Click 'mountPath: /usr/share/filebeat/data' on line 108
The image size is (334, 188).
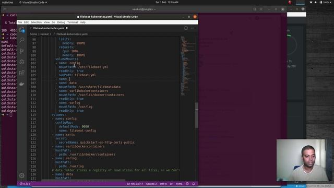coord(90,87)
